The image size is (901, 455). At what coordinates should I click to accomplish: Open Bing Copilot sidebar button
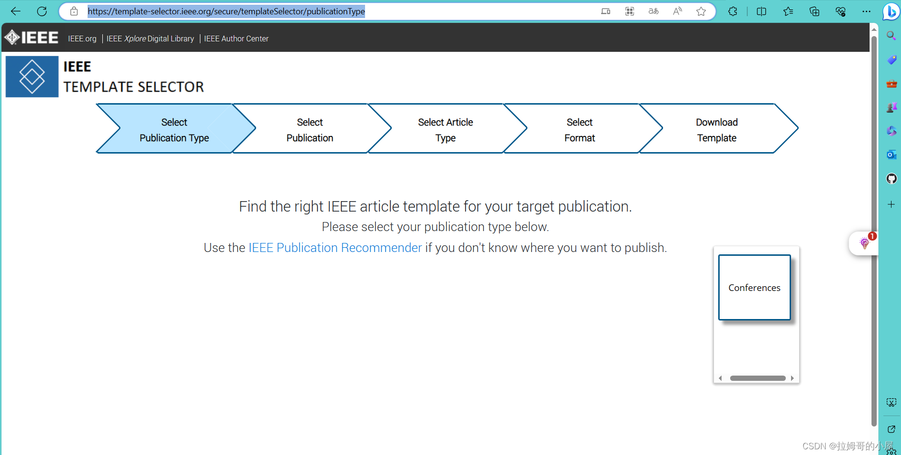(891, 11)
